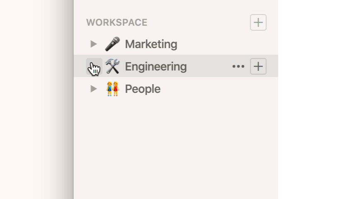Click the hammer and wrench Engineering icon
Screen dimensions: 348x199
coord(112,66)
